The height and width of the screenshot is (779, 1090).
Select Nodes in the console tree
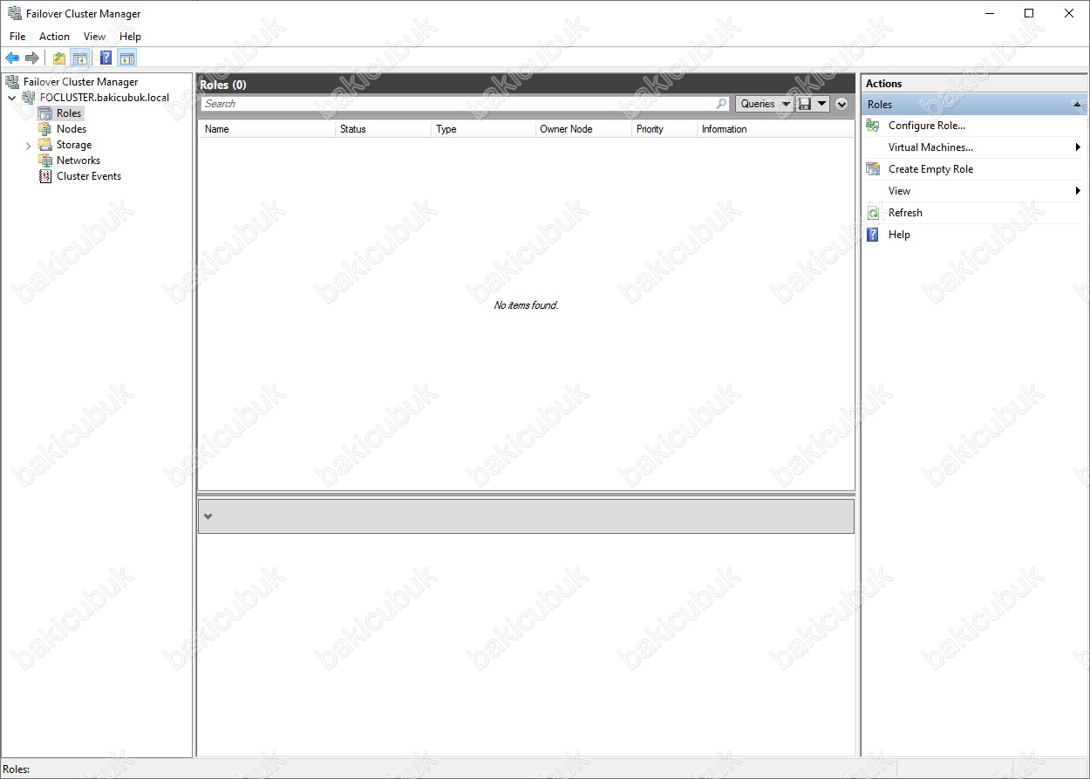tap(72, 129)
